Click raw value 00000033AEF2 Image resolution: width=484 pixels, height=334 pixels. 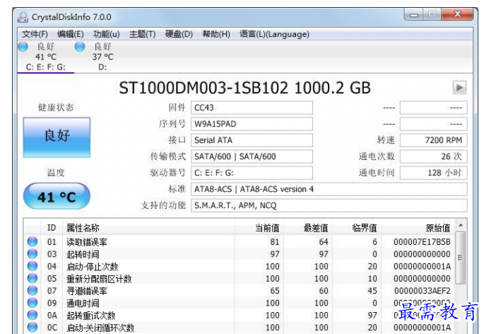coord(423,291)
